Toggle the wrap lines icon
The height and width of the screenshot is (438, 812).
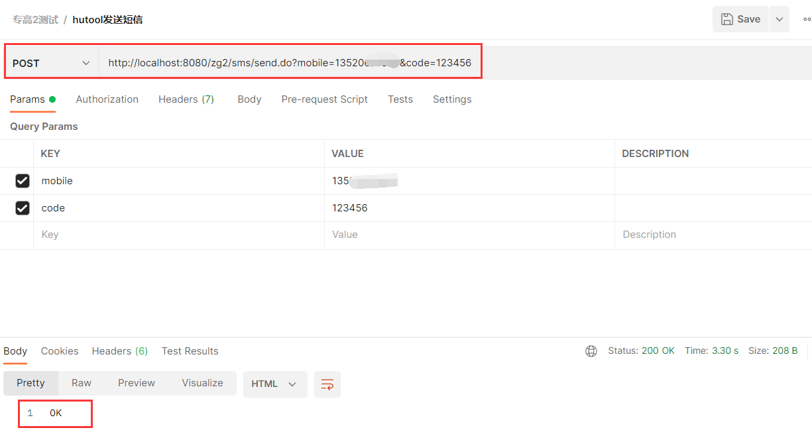pos(327,384)
